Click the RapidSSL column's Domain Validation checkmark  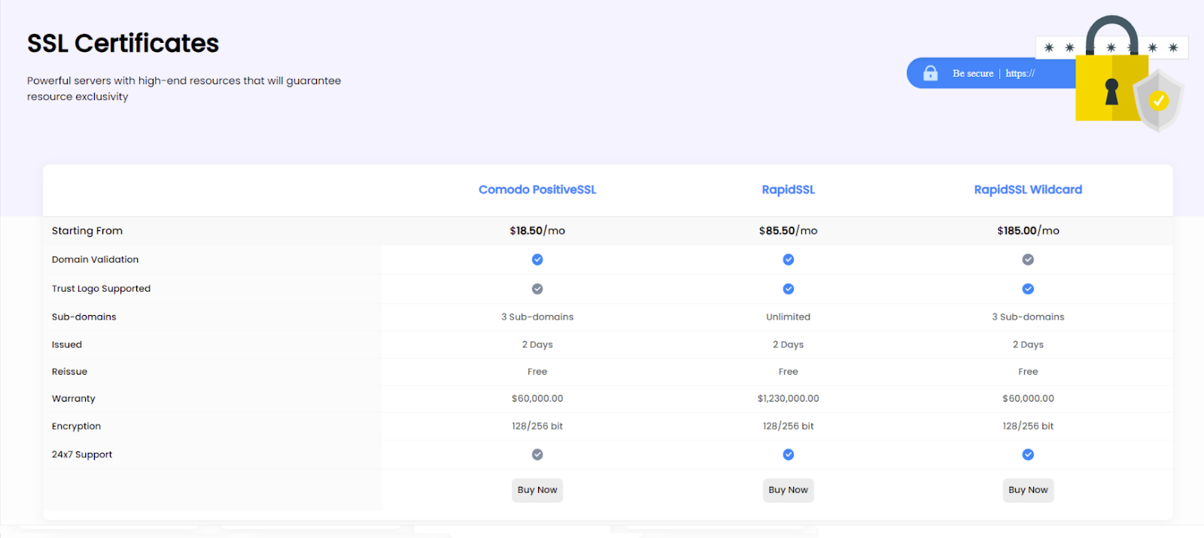(x=788, y=260)
